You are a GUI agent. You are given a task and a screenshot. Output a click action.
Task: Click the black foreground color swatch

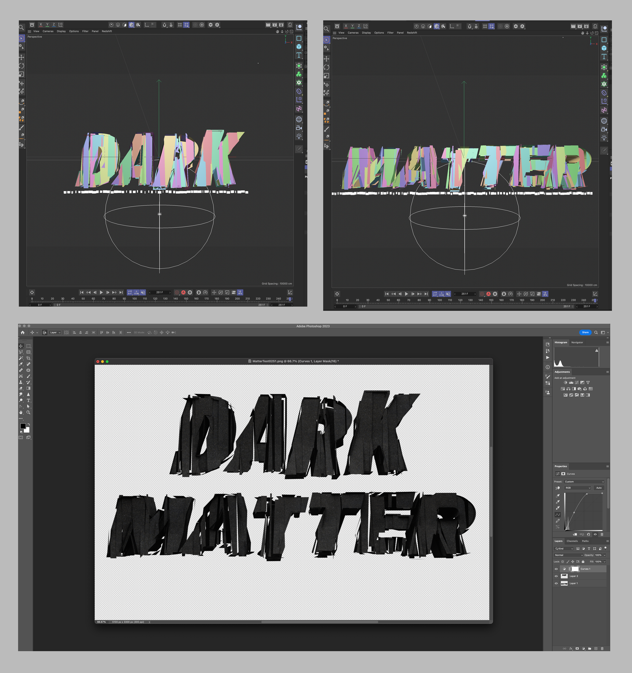click(23, 426)
